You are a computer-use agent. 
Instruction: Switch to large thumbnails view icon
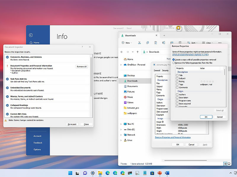229,164
